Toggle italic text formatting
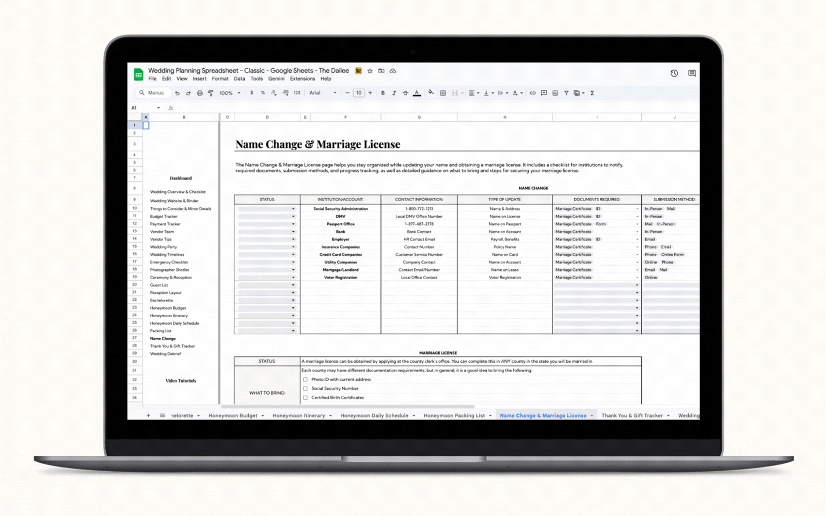Screen dimensions: 826x516 [x=394, y=93]
